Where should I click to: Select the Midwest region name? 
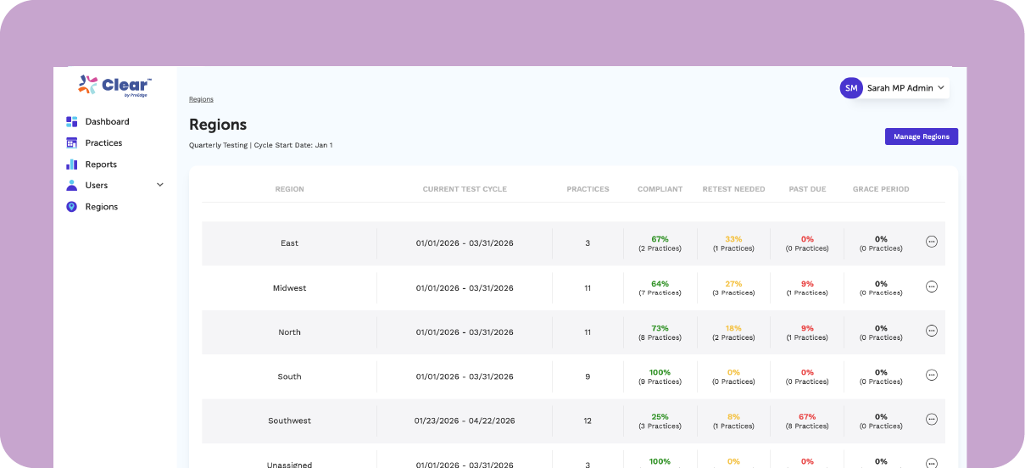point(289,288)
